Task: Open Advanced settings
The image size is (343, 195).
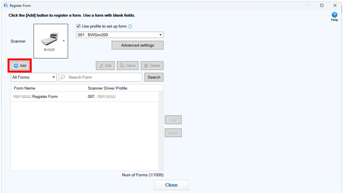Action: tap(137, 45)
